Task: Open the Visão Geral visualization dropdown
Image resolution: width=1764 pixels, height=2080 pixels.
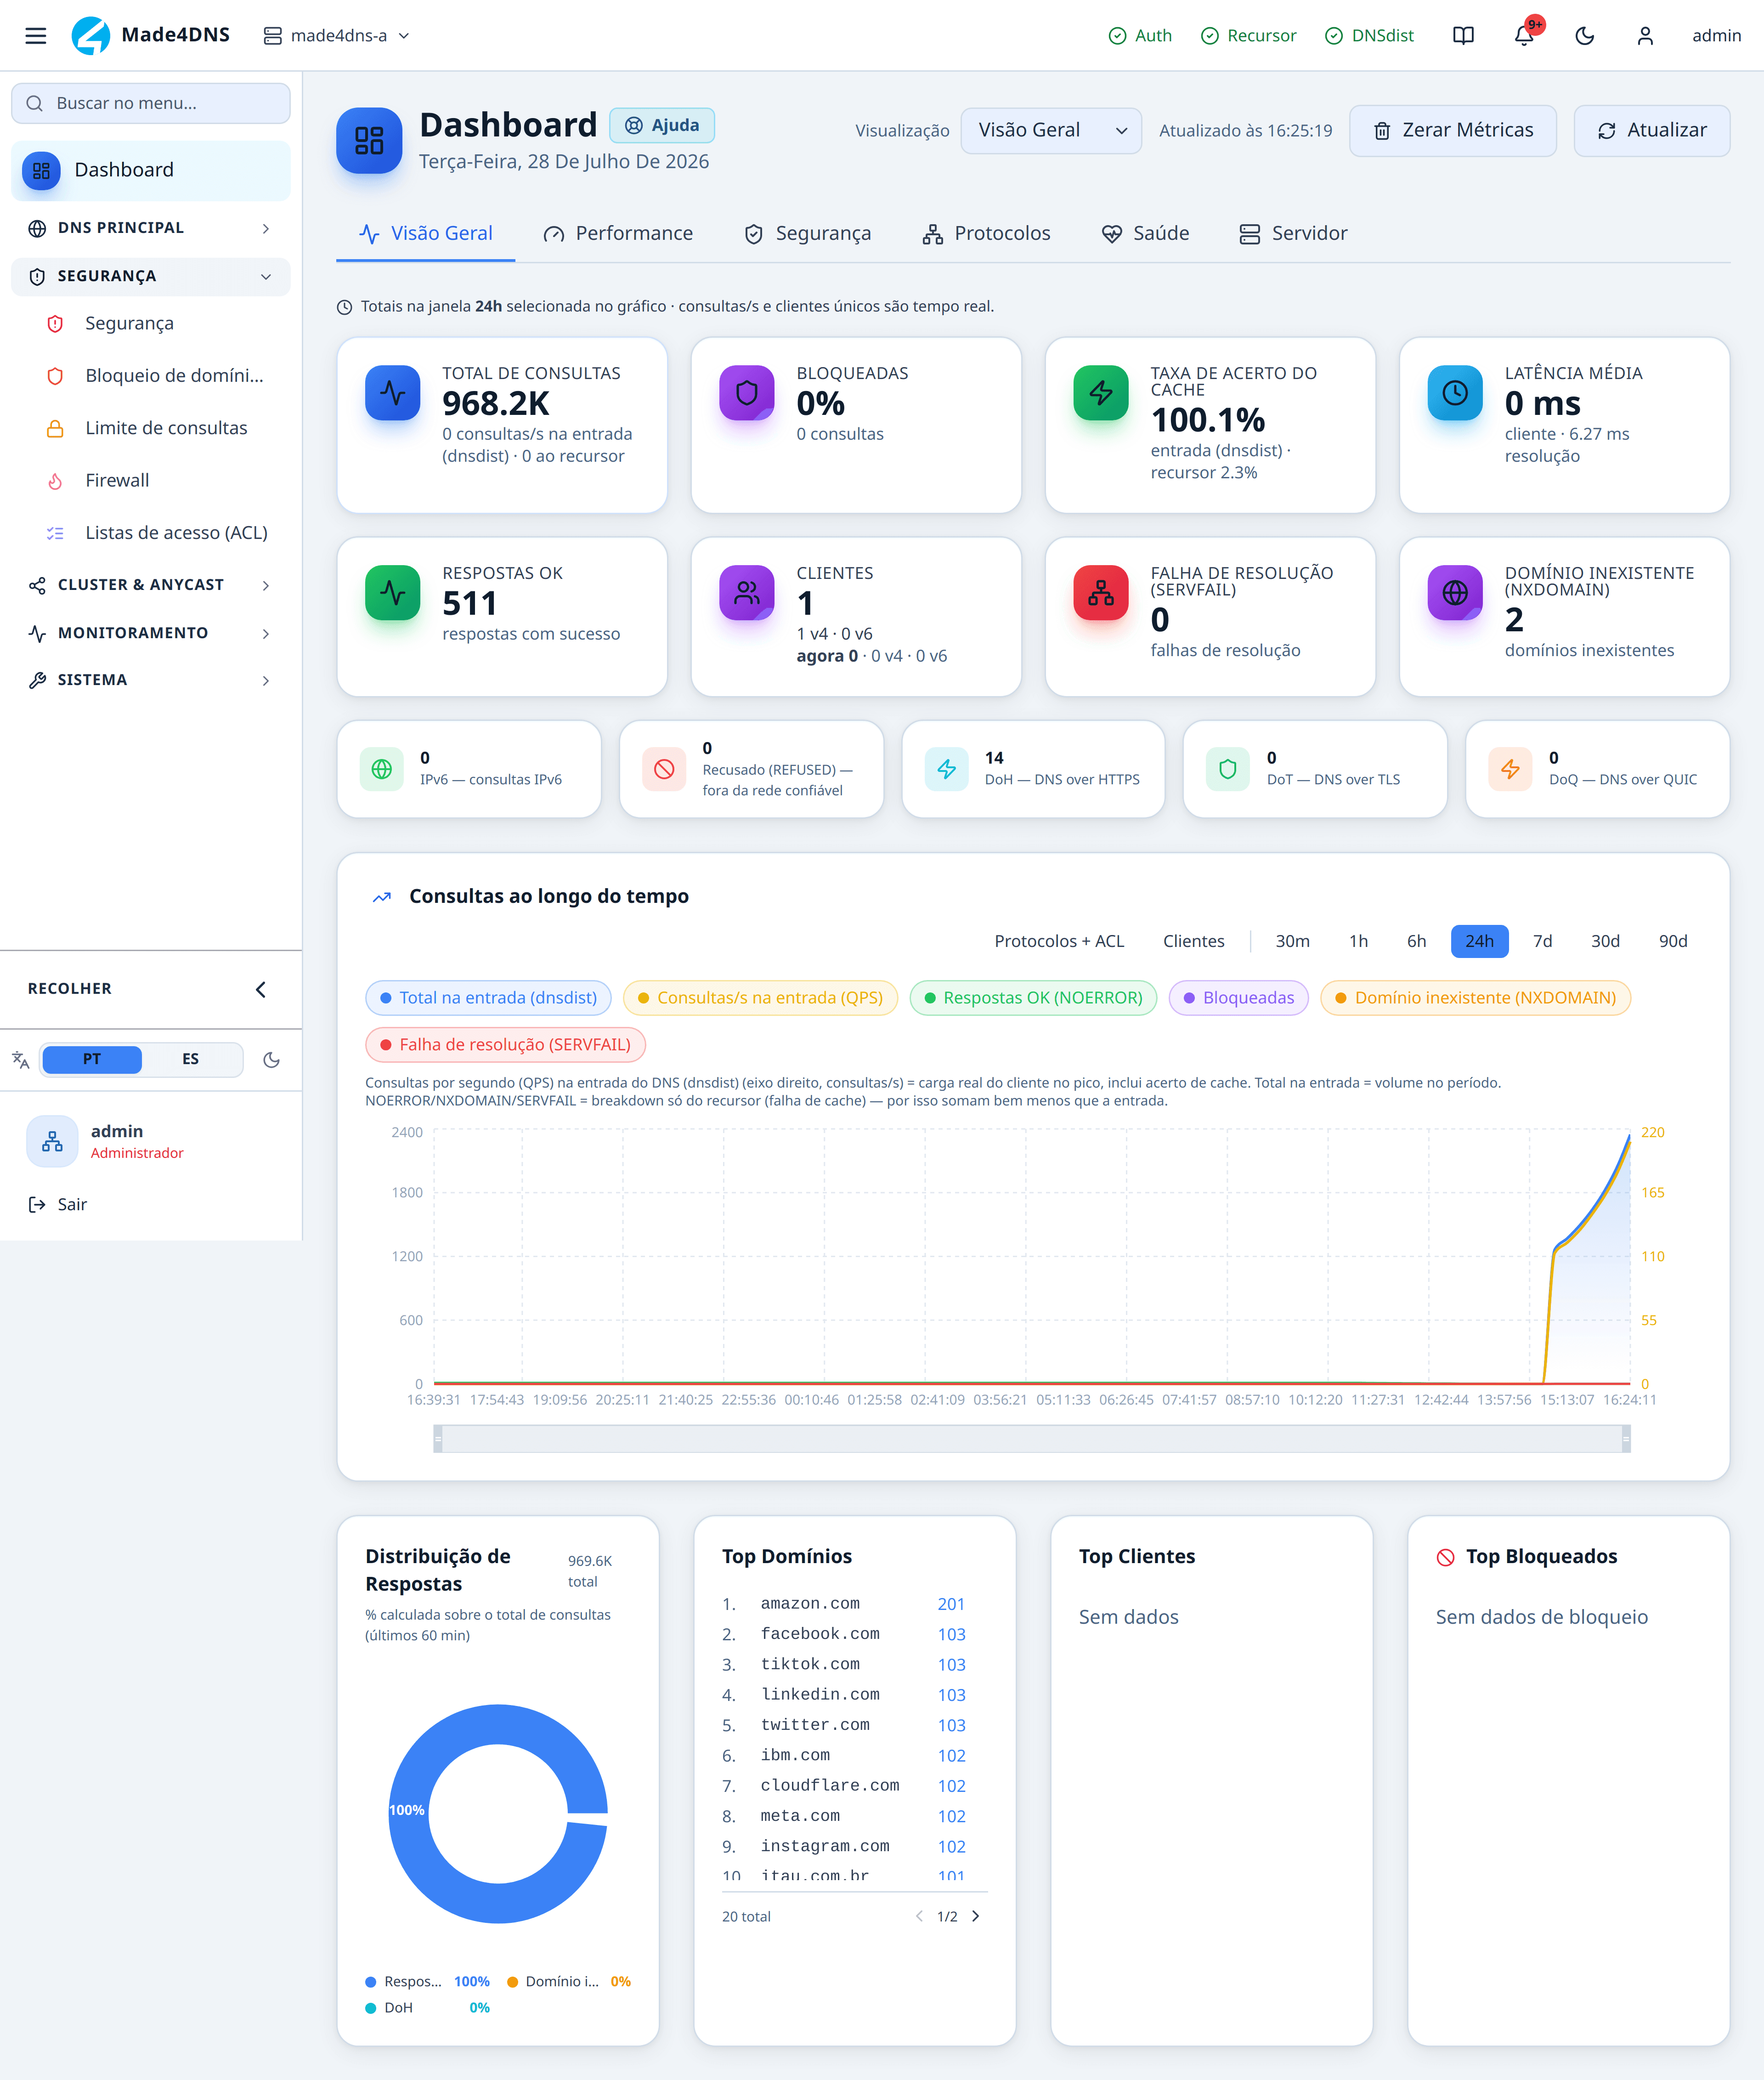Action: click(x=1051, y=130)
